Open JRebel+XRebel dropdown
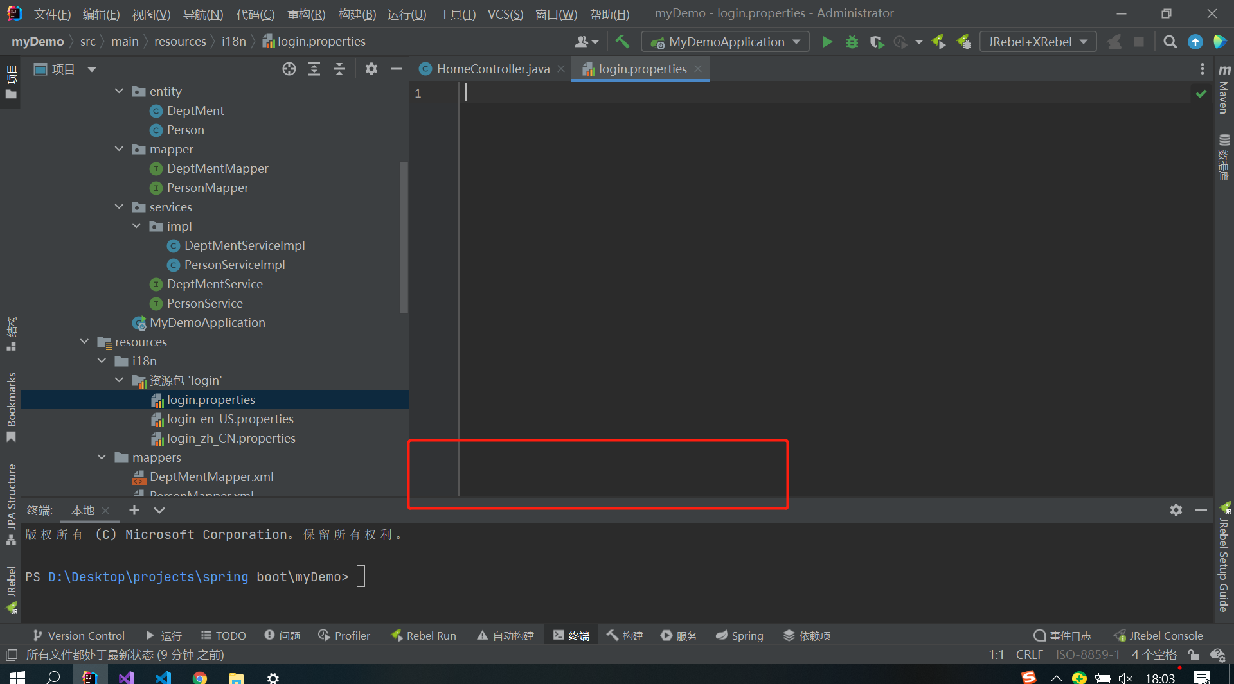 (1037, 42)
